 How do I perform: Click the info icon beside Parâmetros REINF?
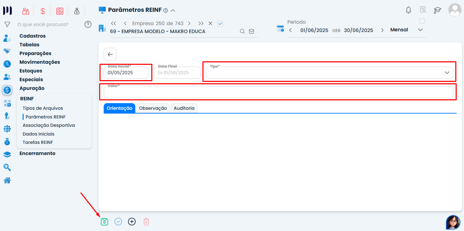click(x=166, y=10)
